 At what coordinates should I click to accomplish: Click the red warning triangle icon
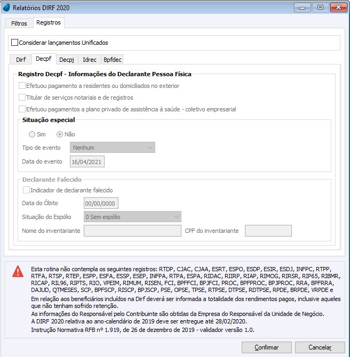18,271
